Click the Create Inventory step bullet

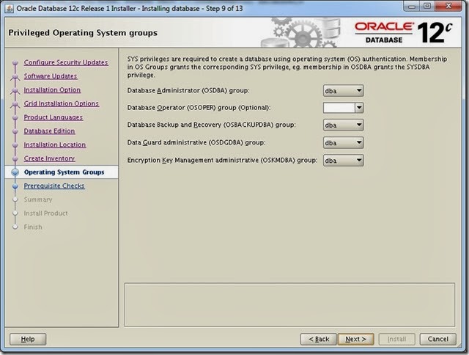click(15, 158)
